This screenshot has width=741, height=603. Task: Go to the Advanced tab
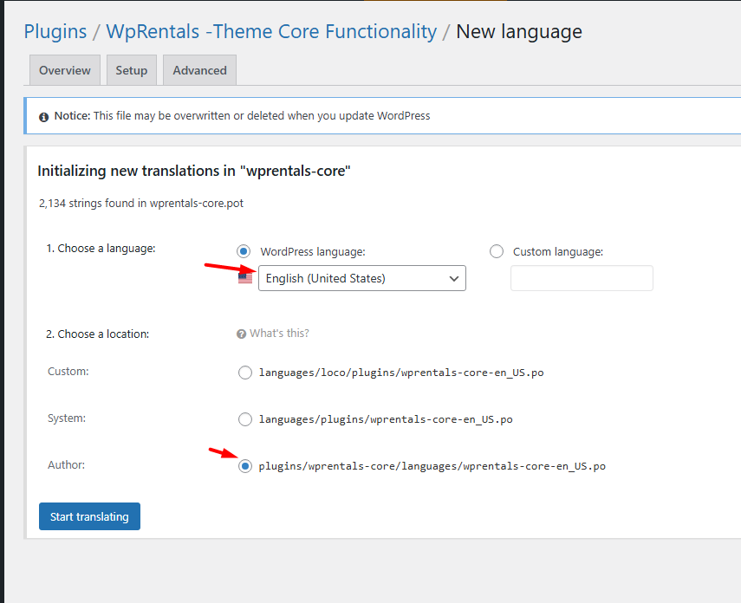pyautogui.click(x=199, y=70)
